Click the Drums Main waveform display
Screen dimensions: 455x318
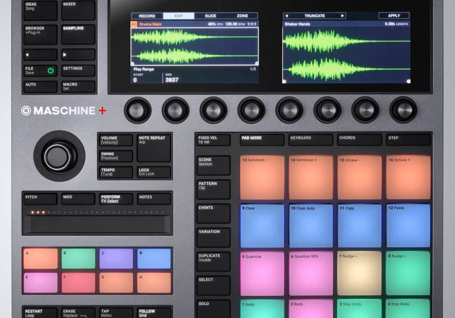[x=195, y=47]
